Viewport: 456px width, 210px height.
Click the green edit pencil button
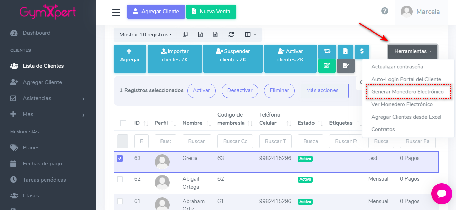pyautogui.click(x=327, y=66)
